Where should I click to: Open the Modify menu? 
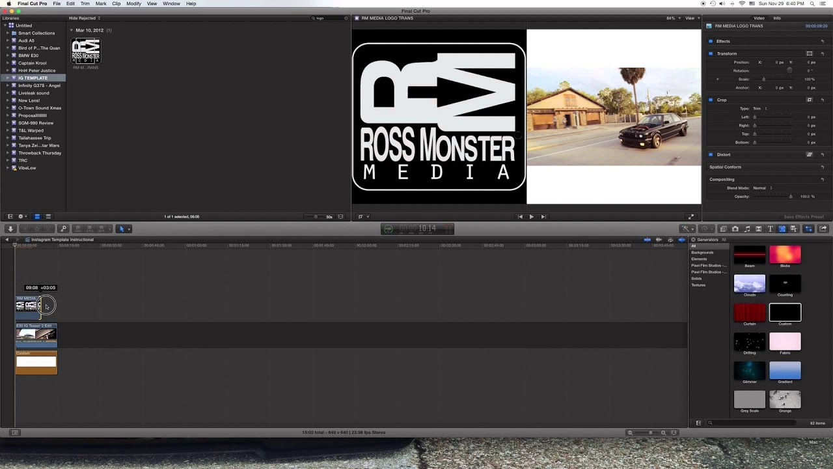click(133, 4)
